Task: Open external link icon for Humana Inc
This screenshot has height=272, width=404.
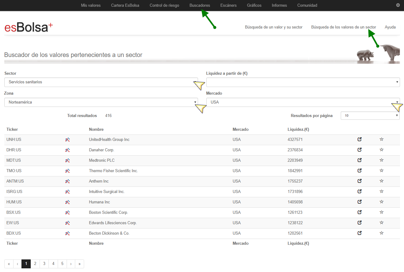Action: [359, 202]
